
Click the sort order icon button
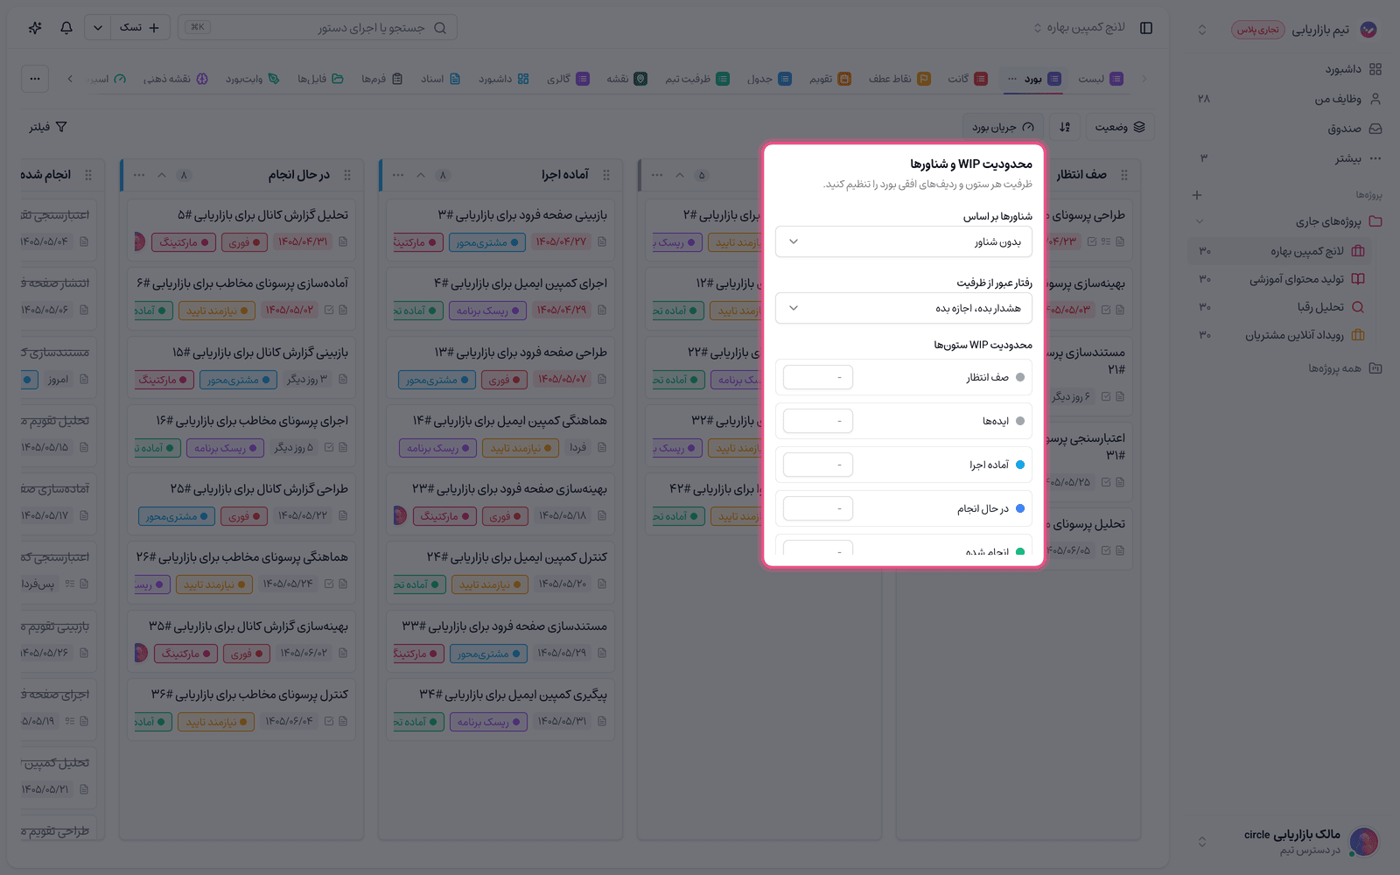tap(1065, 127)
